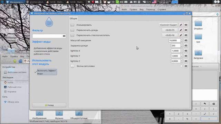The width and height of the screenshot is (221, 124).
Task: Click the keyboard icon beside Переключить дождь
Action: click(x=72, y=30)
